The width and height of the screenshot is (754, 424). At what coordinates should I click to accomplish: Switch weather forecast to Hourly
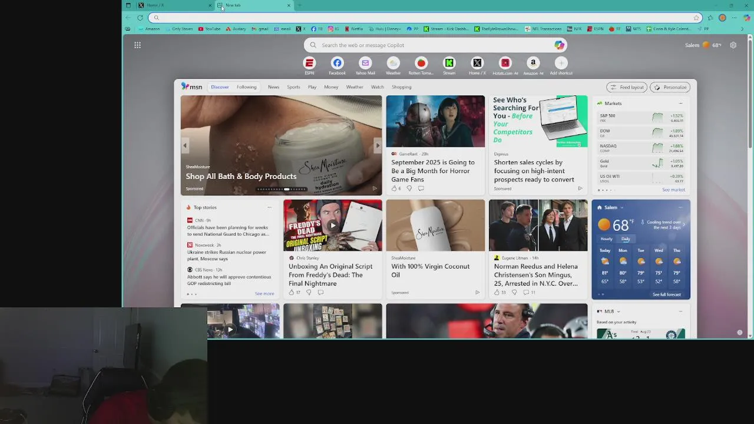click(x=606, y=238)
